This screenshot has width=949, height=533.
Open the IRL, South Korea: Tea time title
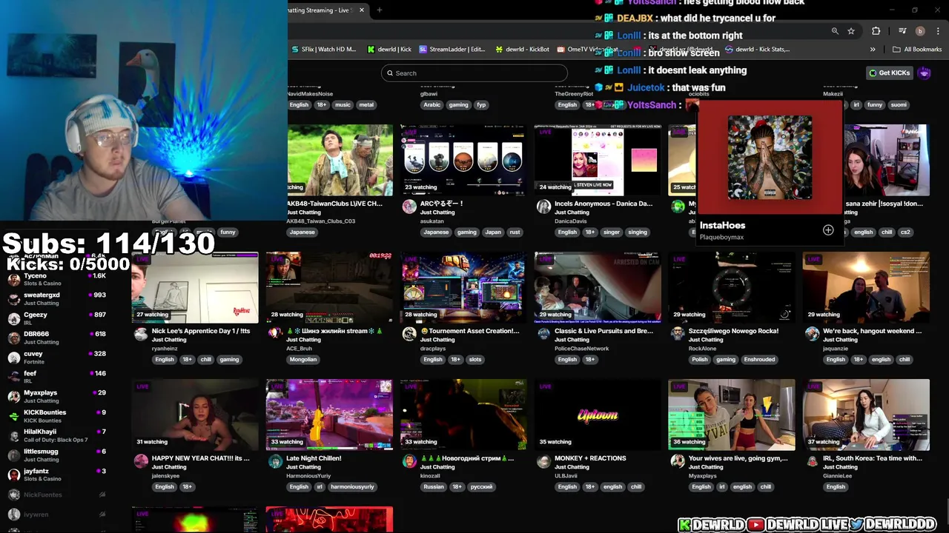[x=873, y=458]
